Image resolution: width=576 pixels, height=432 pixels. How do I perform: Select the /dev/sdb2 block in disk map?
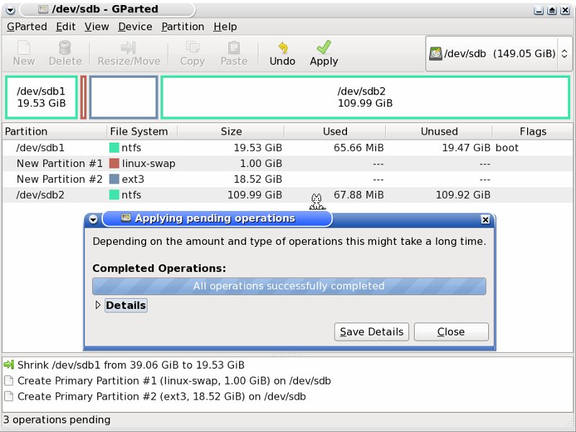pyautogui.click(x=366, y=97)
